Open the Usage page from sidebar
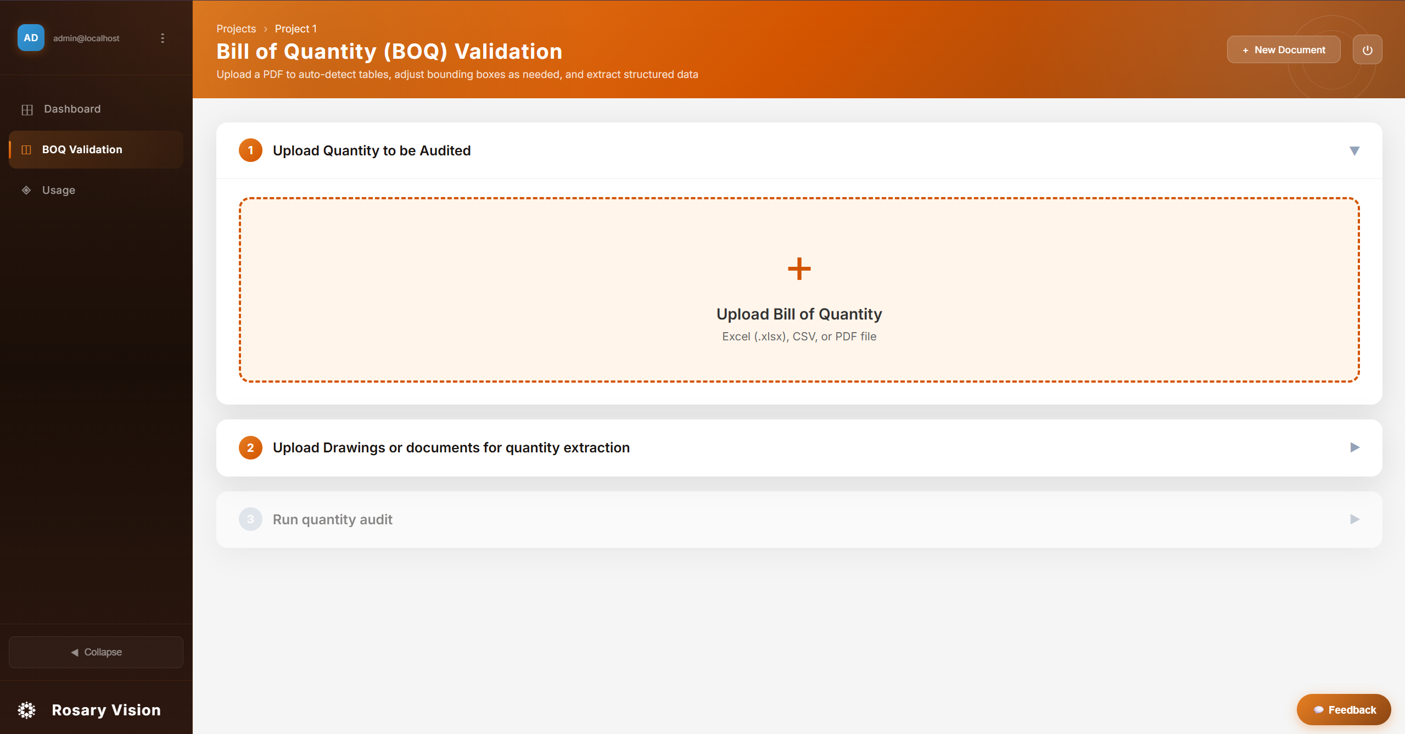Viewport: 1405px width, 734px height. click(x=59, y=190)
